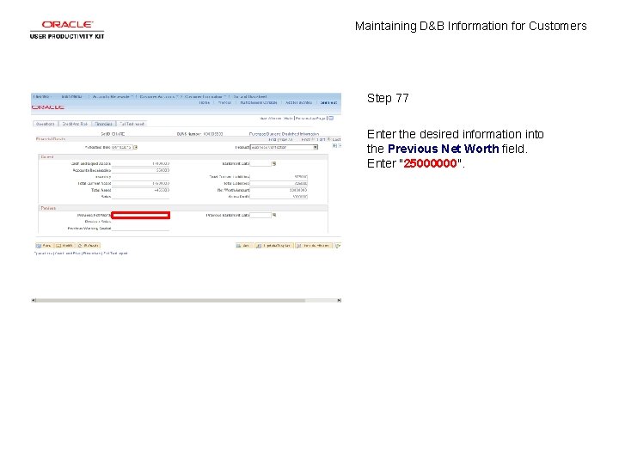Click the Previous Net Worth input field
The width and height of the screenshot is (619, 464).
(140, 215)
